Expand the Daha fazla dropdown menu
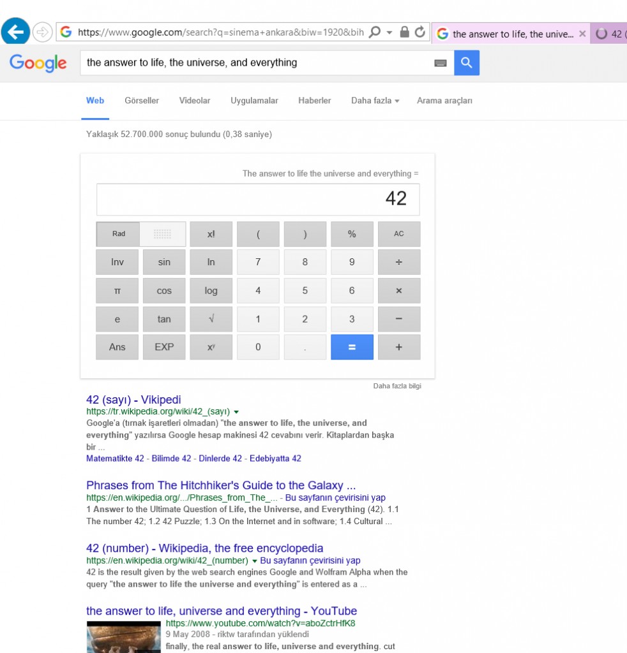This screenshot has width=627, height=653. point(375,100)
